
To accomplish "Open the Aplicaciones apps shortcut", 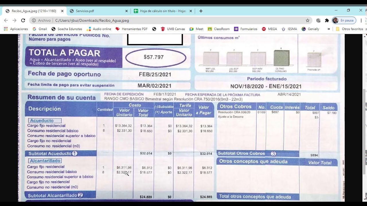I will click(x=16, y=29).
